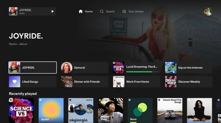Open Science VS podcast in Recently played
This screenshot has width=221, height=123.
coord(21,110)
